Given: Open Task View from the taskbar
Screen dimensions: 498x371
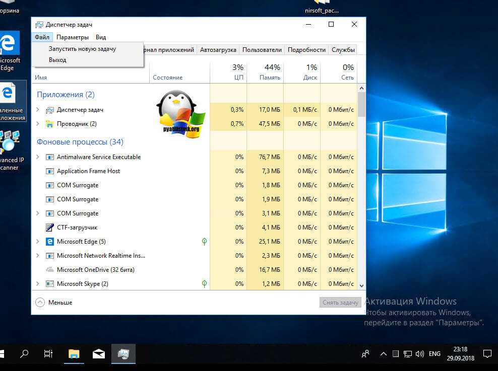Looking at the screenshot, I should 48,354.
